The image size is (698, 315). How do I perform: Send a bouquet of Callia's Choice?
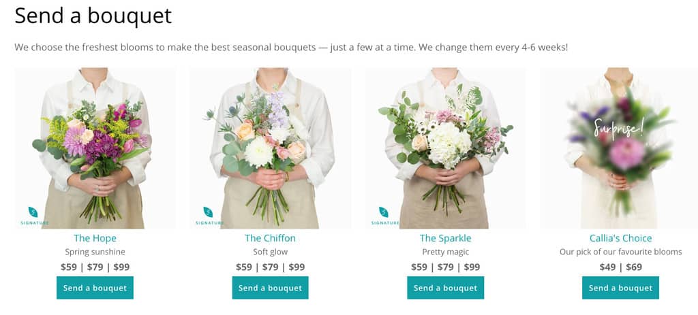coord(620,288)
